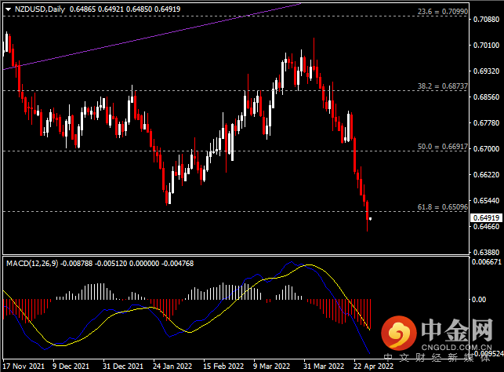Click the MACD(12,26,9) indicator label
The image size is (504, 372).
(x=32, y=264)
